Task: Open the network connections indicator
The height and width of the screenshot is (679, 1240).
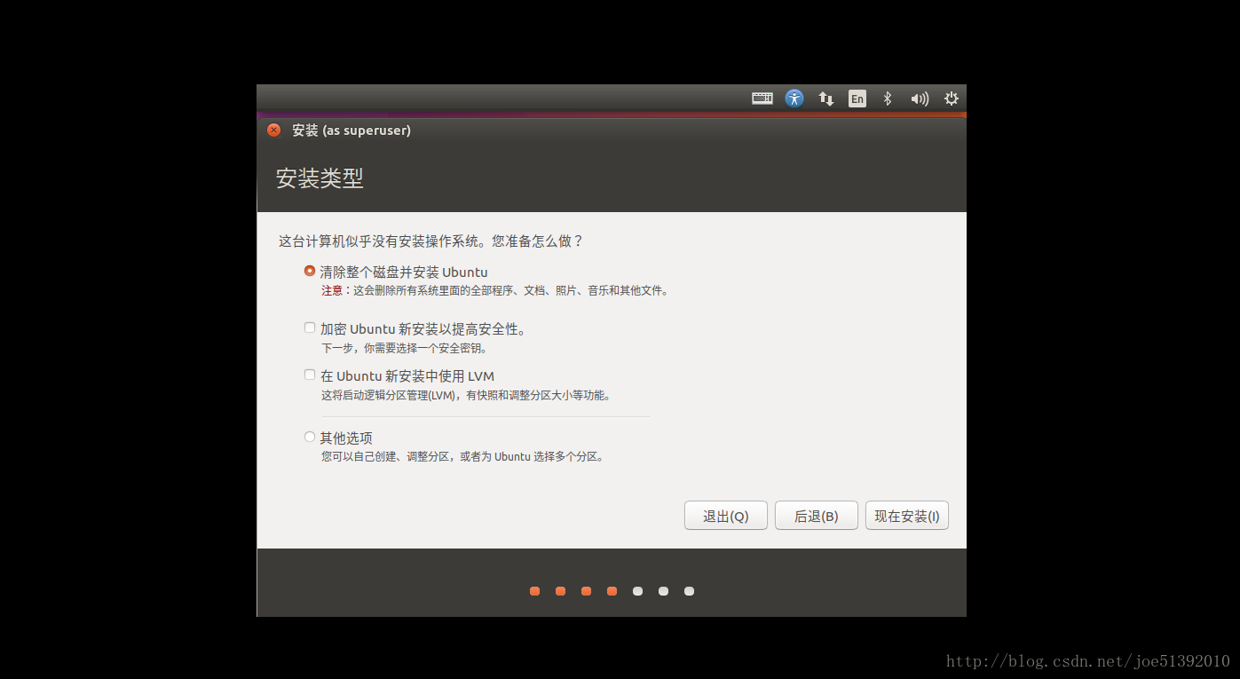Action: click(825, 99)
